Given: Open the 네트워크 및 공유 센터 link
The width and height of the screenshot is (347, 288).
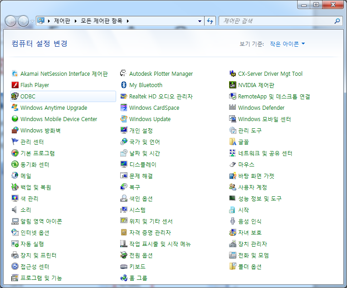Looking at the screenshot, I should tap(265, 153).
